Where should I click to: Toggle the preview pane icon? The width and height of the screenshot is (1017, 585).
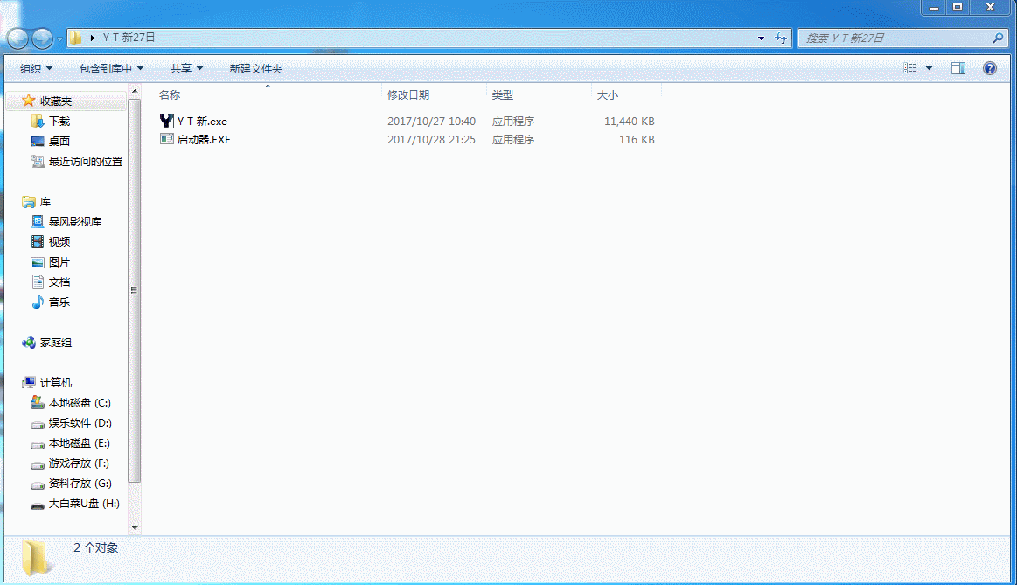pos(958,68)
